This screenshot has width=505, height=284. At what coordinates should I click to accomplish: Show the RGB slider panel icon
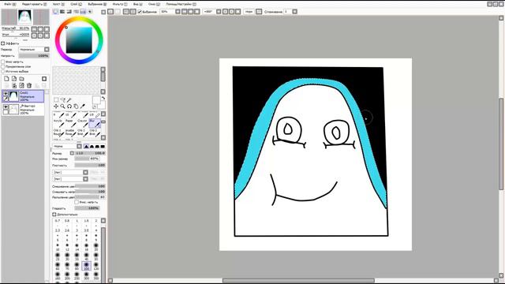click(62, 12)
